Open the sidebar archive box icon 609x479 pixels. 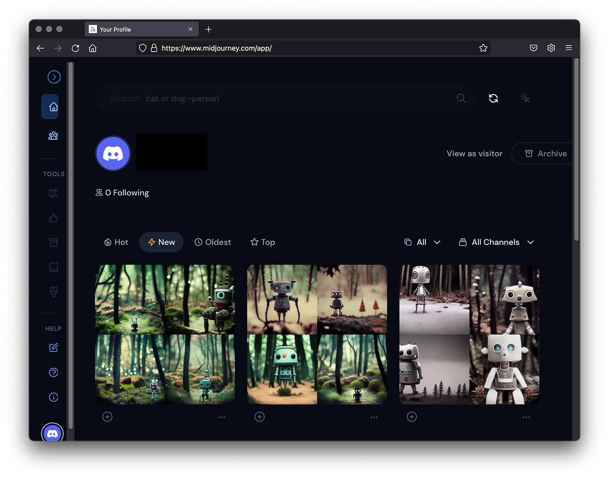tap(53, 242)
